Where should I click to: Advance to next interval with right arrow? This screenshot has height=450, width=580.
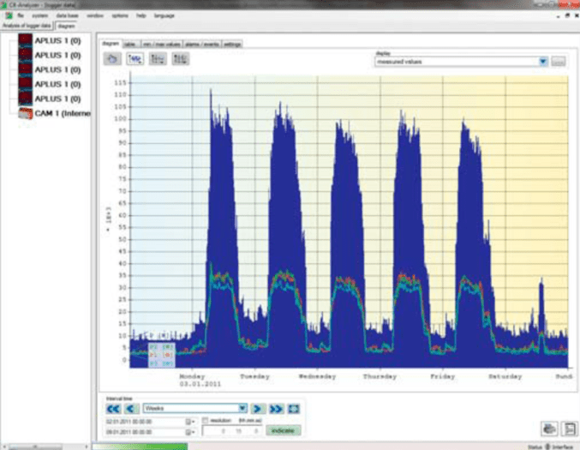(258, 409)
